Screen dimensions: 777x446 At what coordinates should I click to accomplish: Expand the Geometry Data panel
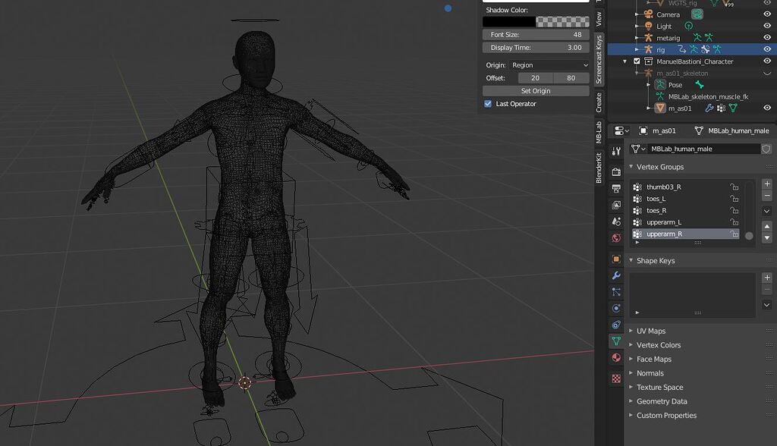point(631,401)
